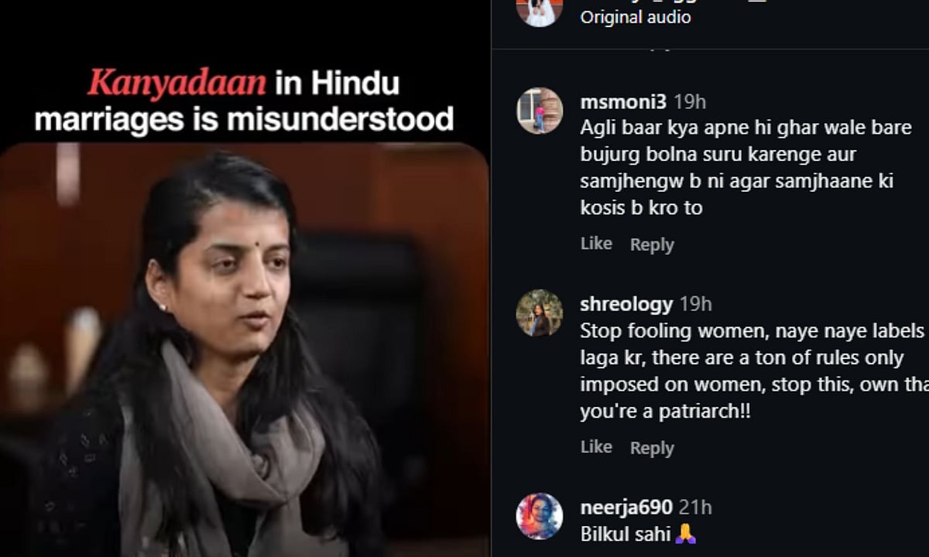Click the Kanyadaan headline text overlay

click(244, 102)
